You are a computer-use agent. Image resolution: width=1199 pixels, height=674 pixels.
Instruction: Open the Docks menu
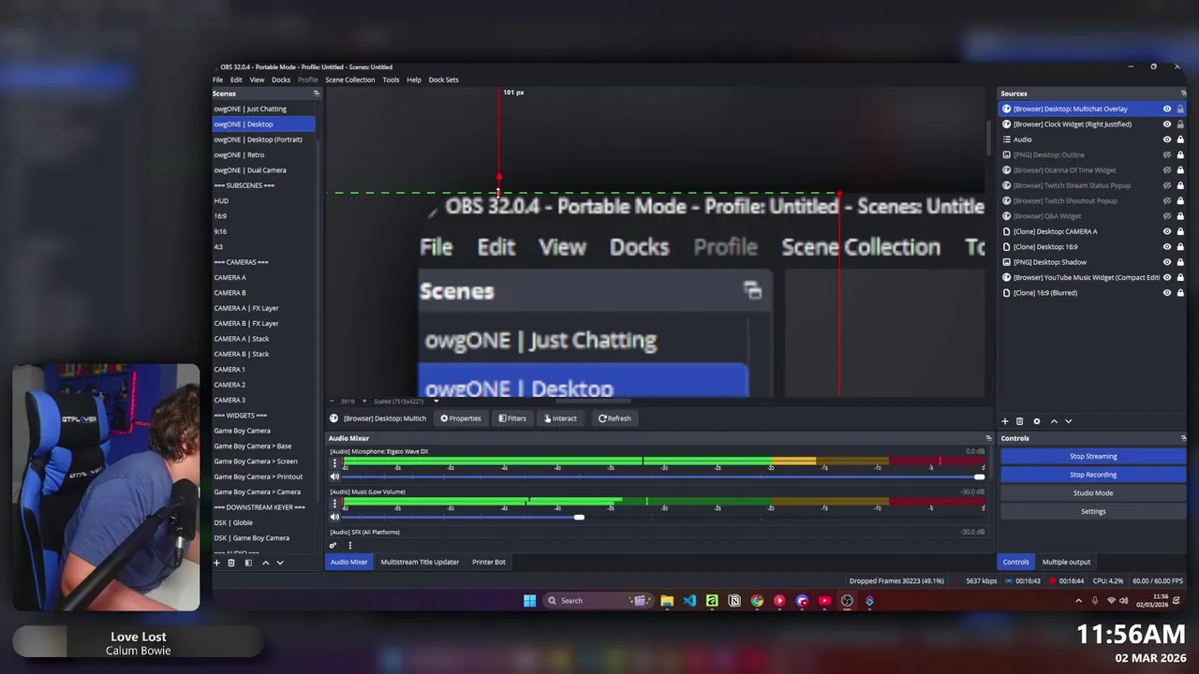281,80
